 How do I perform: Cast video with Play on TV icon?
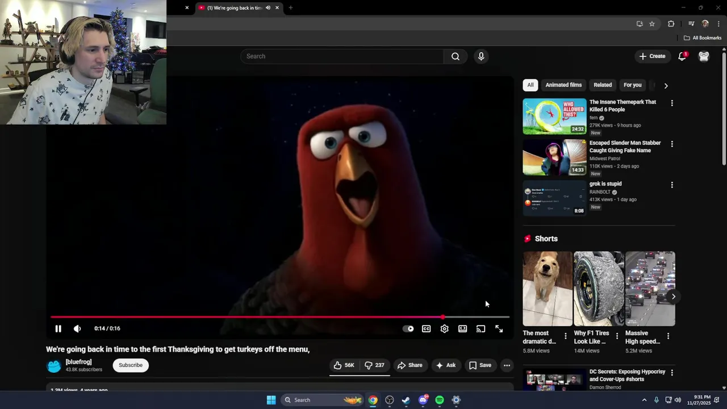coord(481,329)
